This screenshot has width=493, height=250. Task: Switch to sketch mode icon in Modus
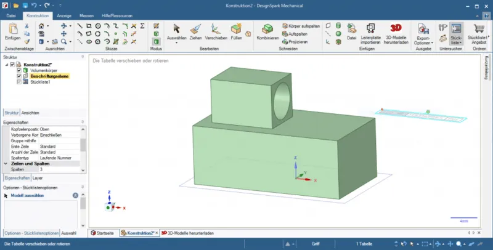[x=157, y=26]
